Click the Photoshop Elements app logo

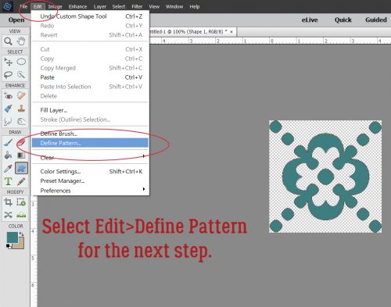click(7, 6)
